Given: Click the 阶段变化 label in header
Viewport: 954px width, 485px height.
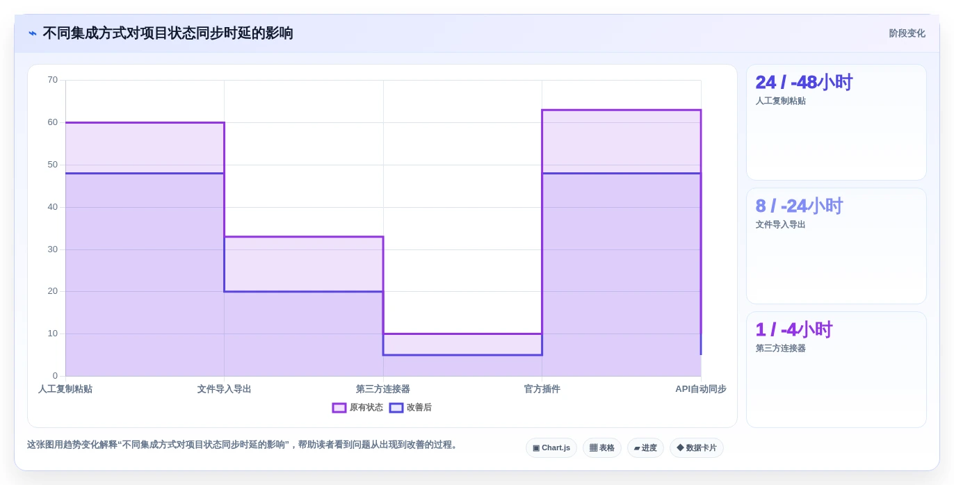Looking at the screenshot, I should pos(907,33).
